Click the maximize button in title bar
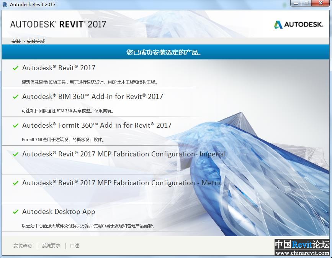 click(x=306, y=3)
